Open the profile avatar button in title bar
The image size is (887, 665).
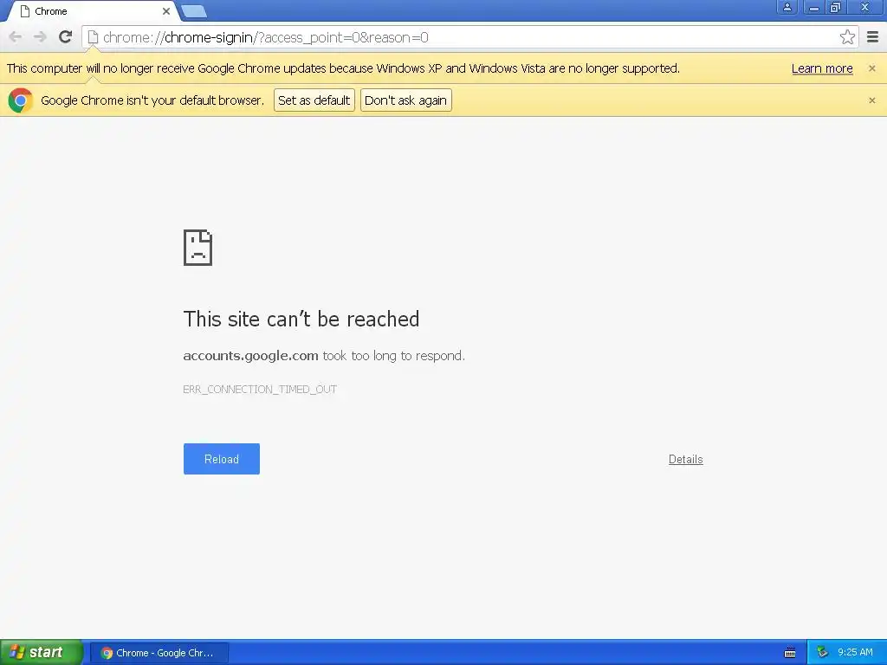tap(787, 7)
